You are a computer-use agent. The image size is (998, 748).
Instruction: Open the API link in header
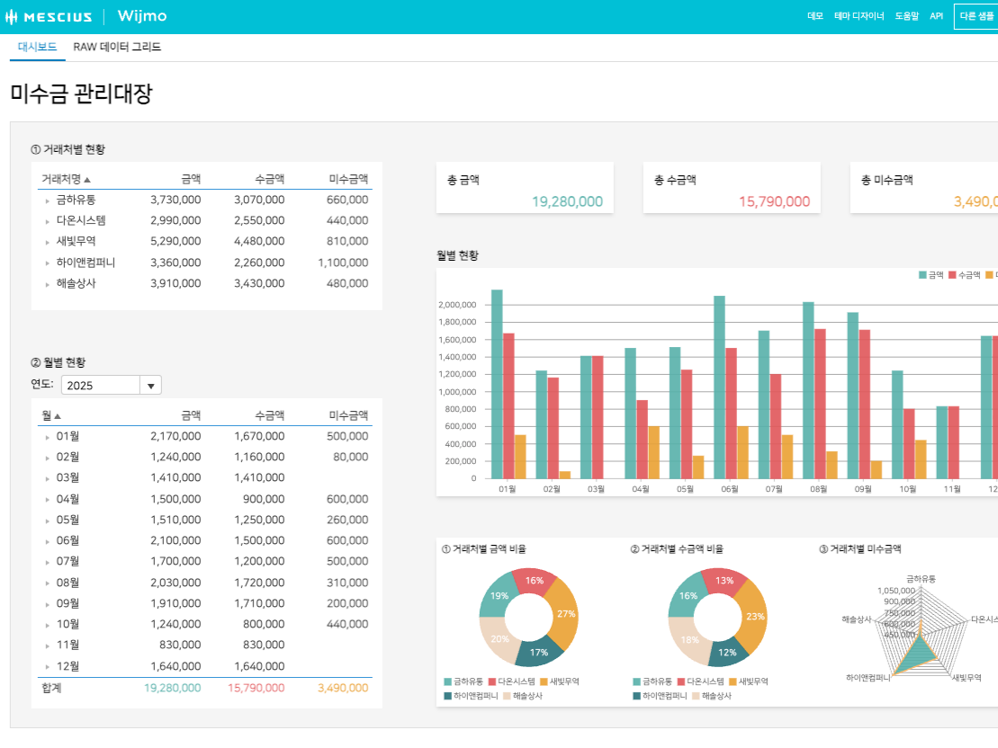tap(936, 16)
